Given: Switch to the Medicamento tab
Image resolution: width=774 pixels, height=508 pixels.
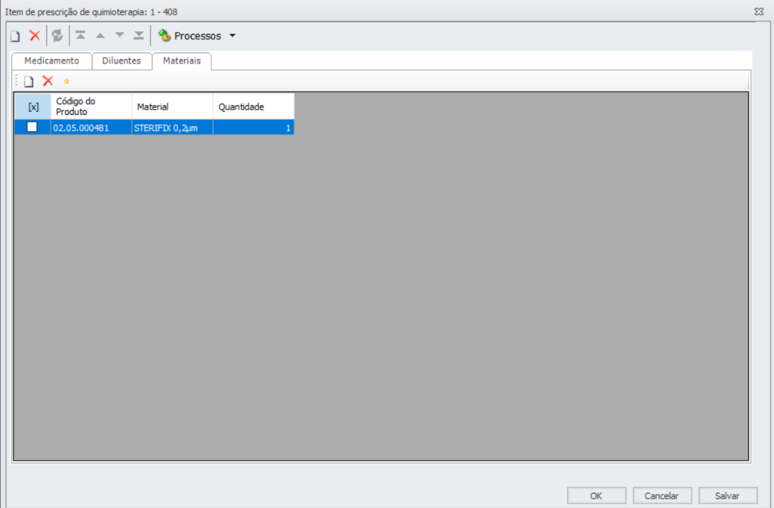Looking at the screenshot, I should (x=51, y=61).
